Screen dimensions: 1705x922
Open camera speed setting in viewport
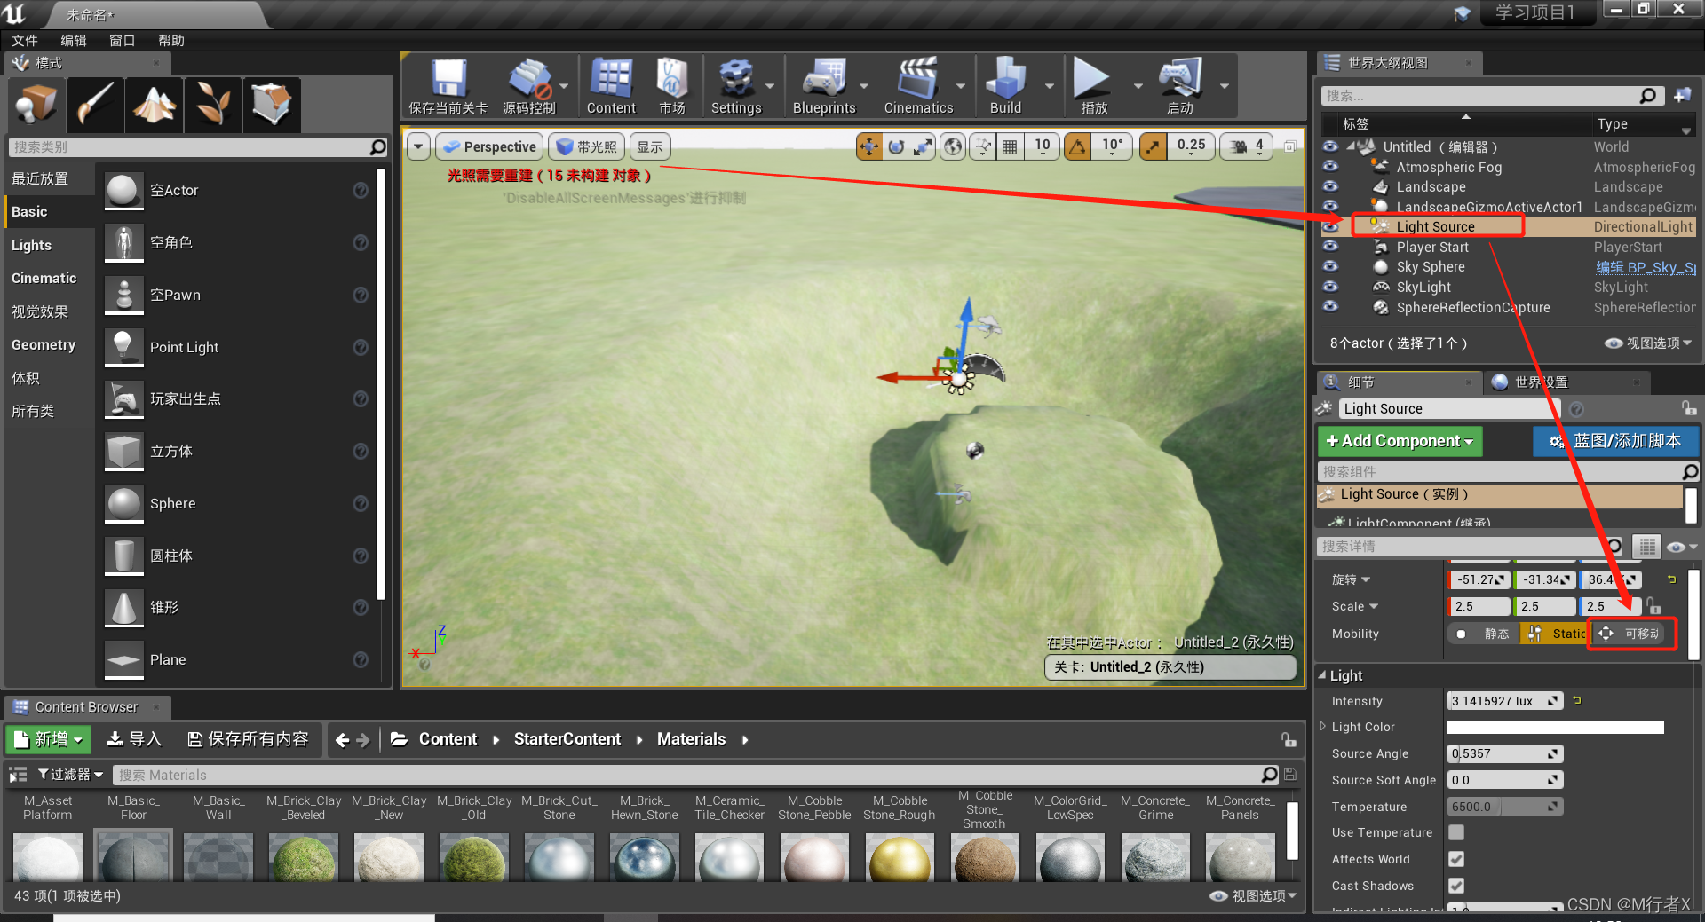tap(1247, 146)
